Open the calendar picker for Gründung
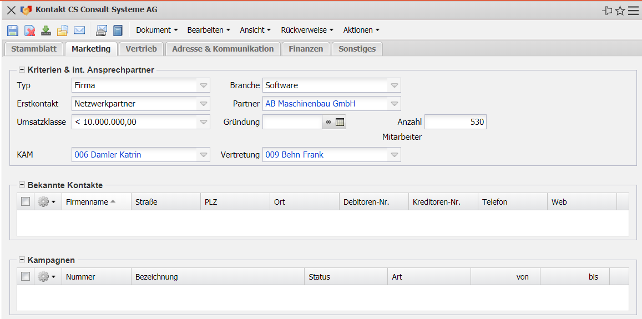 (340, 122)
